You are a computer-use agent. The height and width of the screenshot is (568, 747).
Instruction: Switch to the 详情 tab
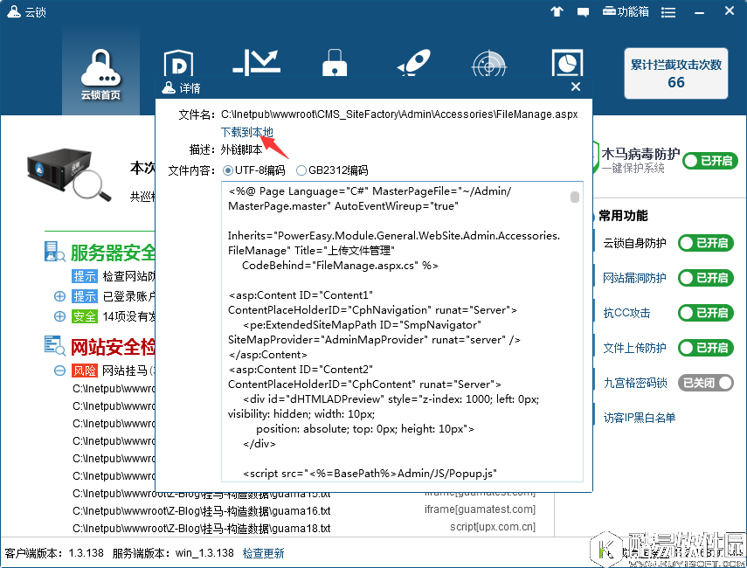point(188,87)
